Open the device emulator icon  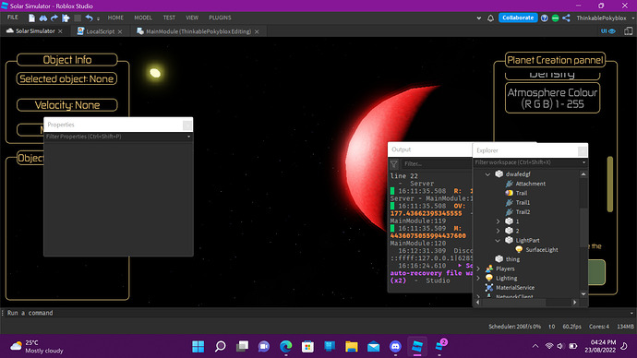[628, 31]
